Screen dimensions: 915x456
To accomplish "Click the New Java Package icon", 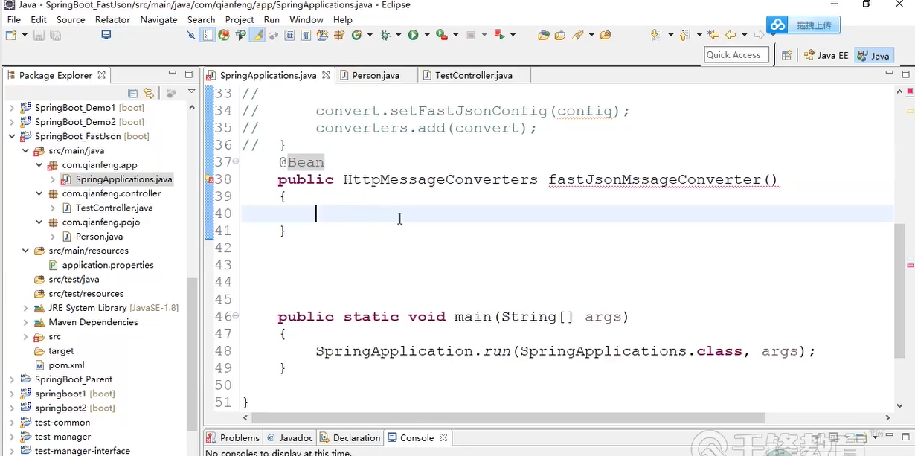I will tap(338, 35).
